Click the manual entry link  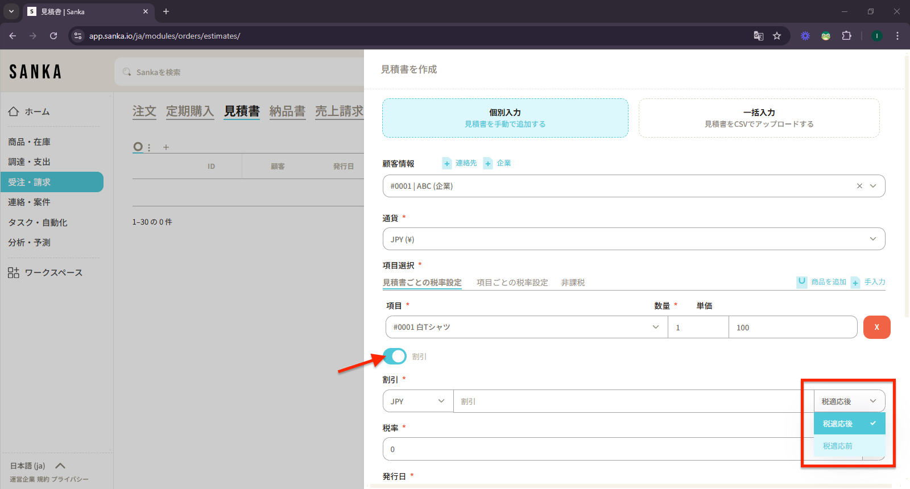tap(875, 282)
